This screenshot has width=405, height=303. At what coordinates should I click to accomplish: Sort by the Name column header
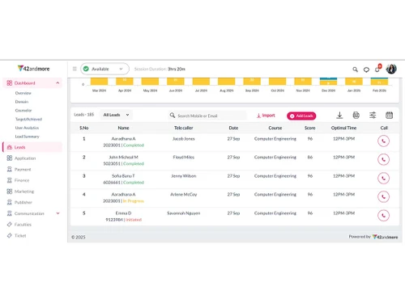coord(123,128)
